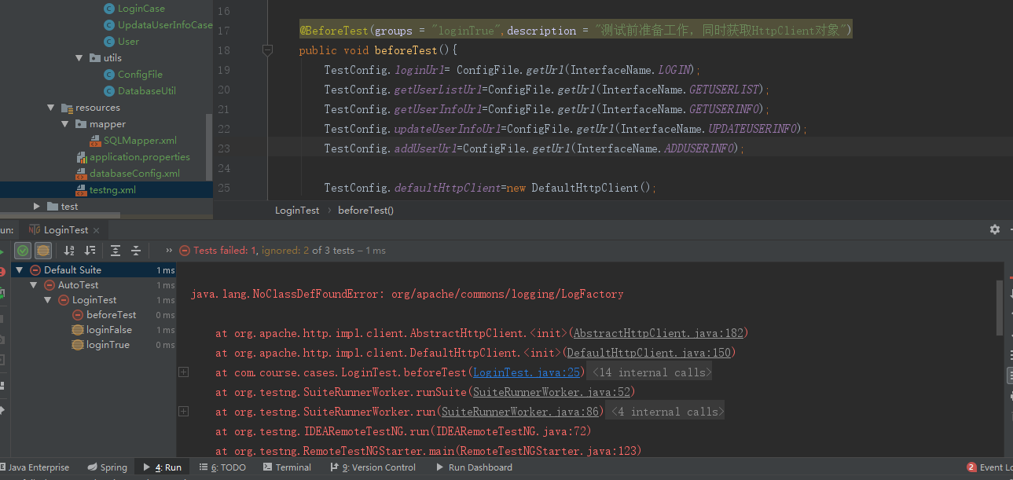This screenshot has height=480, width=1013.
Task: Click the NoClassDefFoundError message line
Action: pos(407,294)
